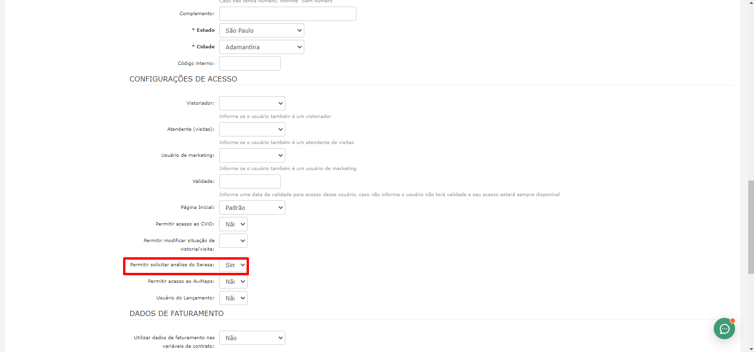Click the 'Permitir solicitar análise do Serasa' label
The height and width of the screenshot is (352, 754).
pyautogui.click(x=172, y=265)
